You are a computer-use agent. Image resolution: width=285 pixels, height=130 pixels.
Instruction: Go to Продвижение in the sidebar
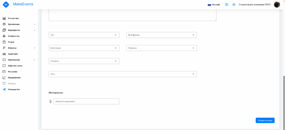pyautogui.click(x=14, y=77)
